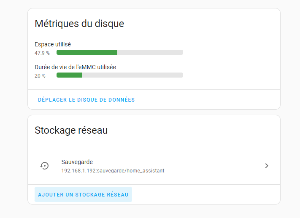Click DÉPLACER LE DISQUE DE DONNÉES button
300x218 pixels.
click(86, 100)
